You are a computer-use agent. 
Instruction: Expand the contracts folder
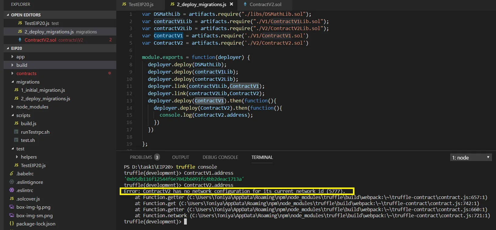click(x=12, y=74)
